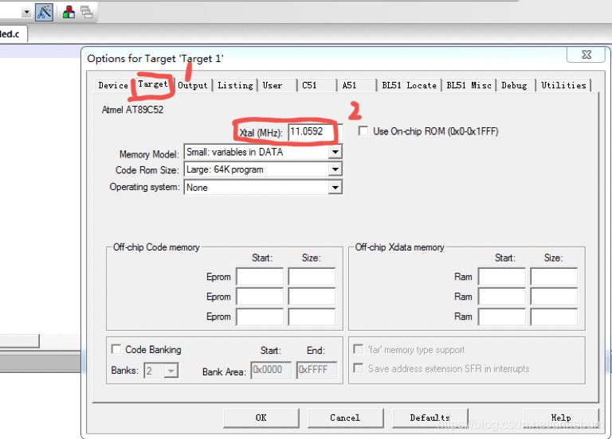Expand the Memory Model dropdown
The image size is (612, 439).
(335, 152)
